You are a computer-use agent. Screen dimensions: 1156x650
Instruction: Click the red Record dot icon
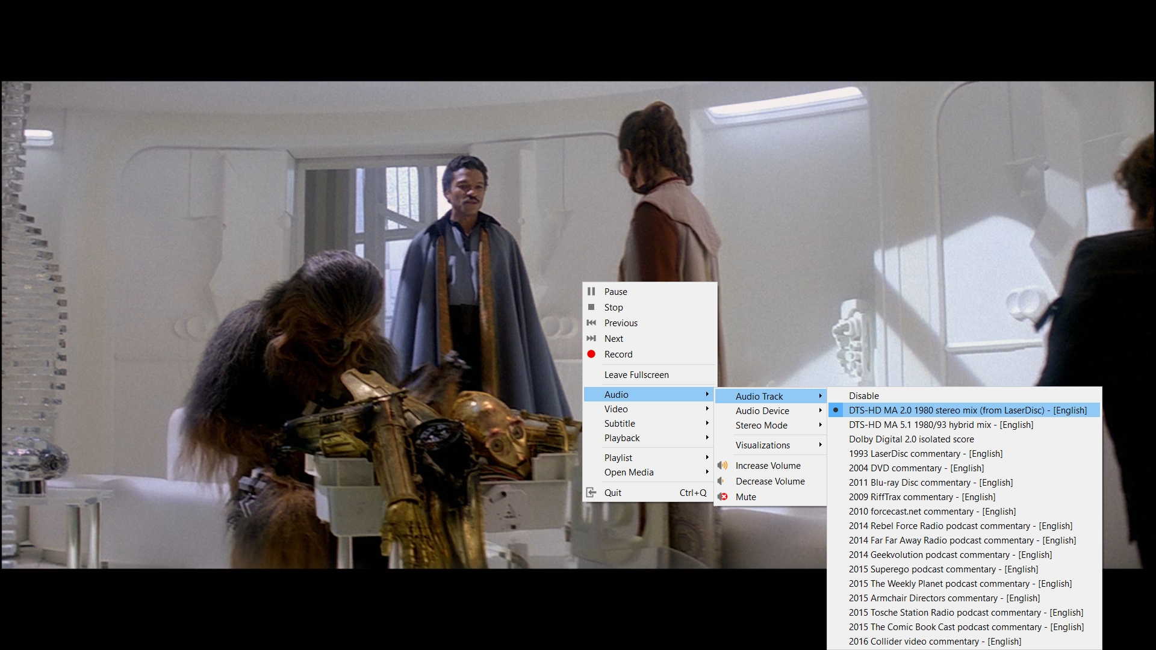click(x=591, y=354)
